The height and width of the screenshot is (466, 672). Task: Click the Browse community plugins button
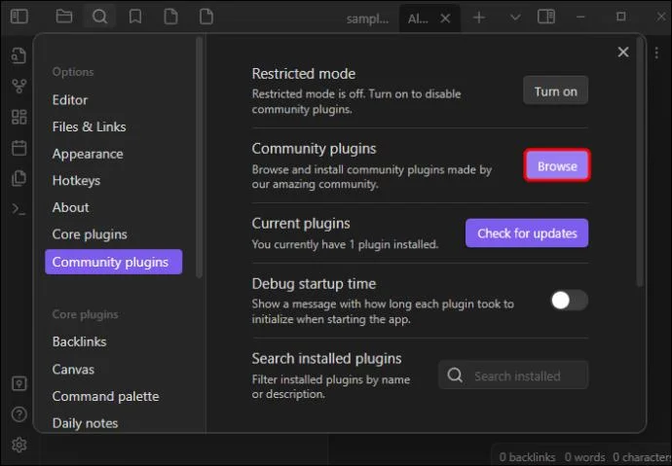(557, 165)
